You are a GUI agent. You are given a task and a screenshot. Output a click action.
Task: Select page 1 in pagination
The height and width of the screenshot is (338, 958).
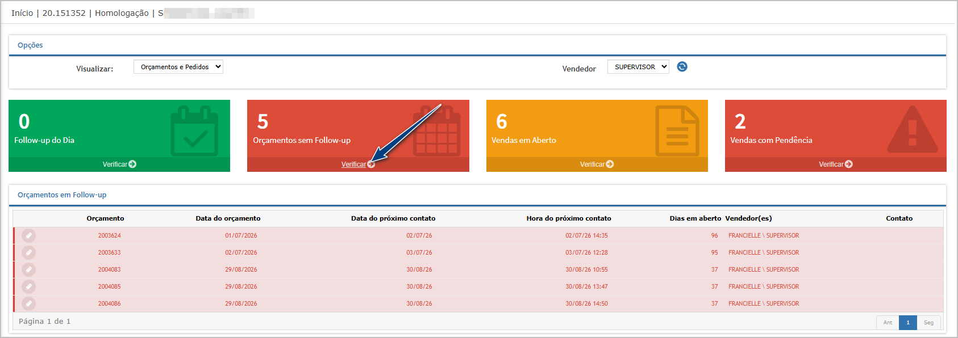coord(908,323)
